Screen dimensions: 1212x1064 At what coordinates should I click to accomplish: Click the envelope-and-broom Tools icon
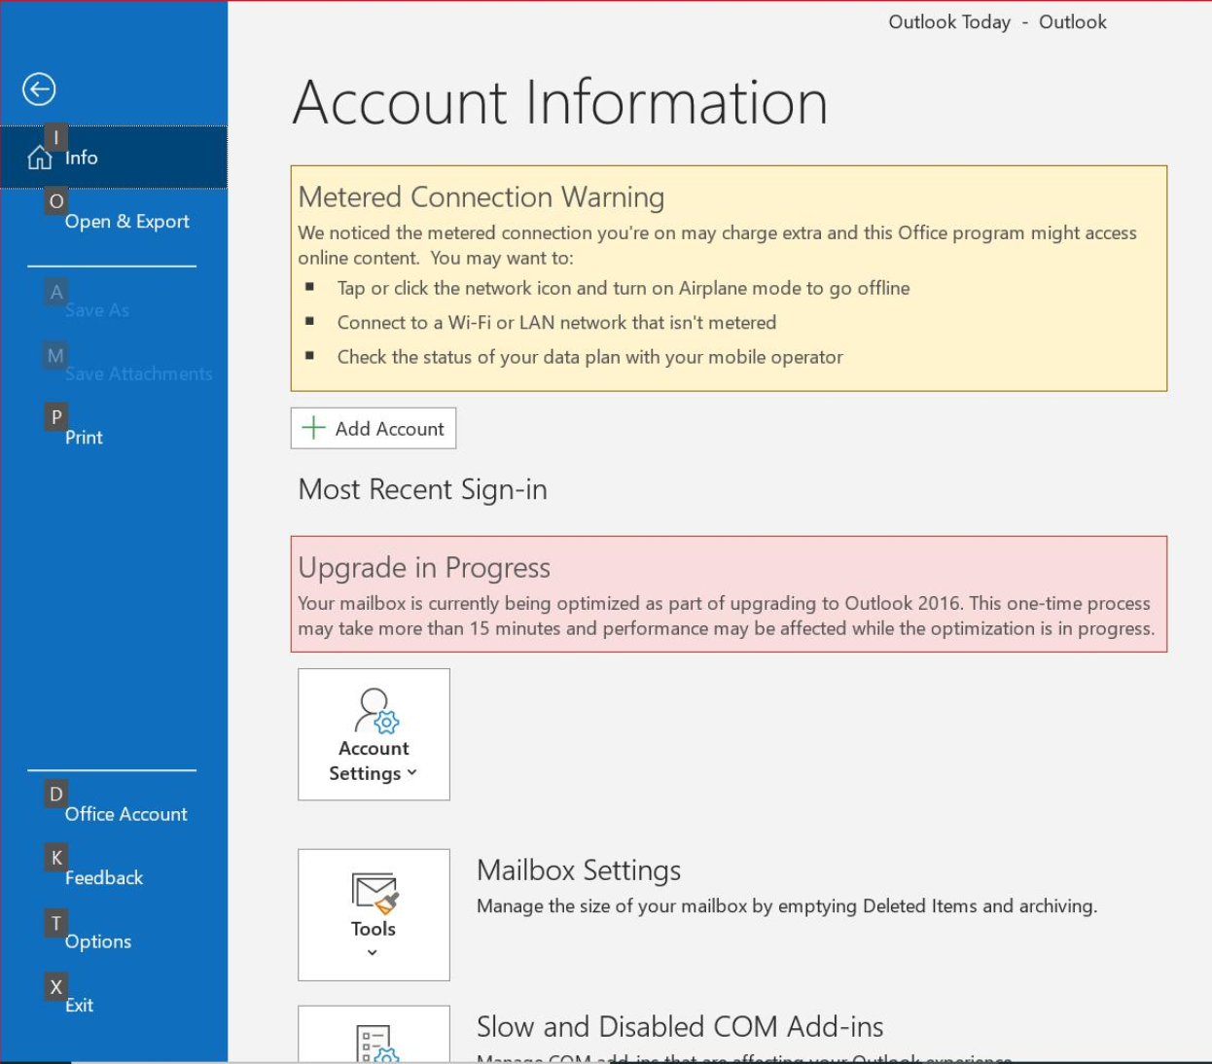click(374, 894)
